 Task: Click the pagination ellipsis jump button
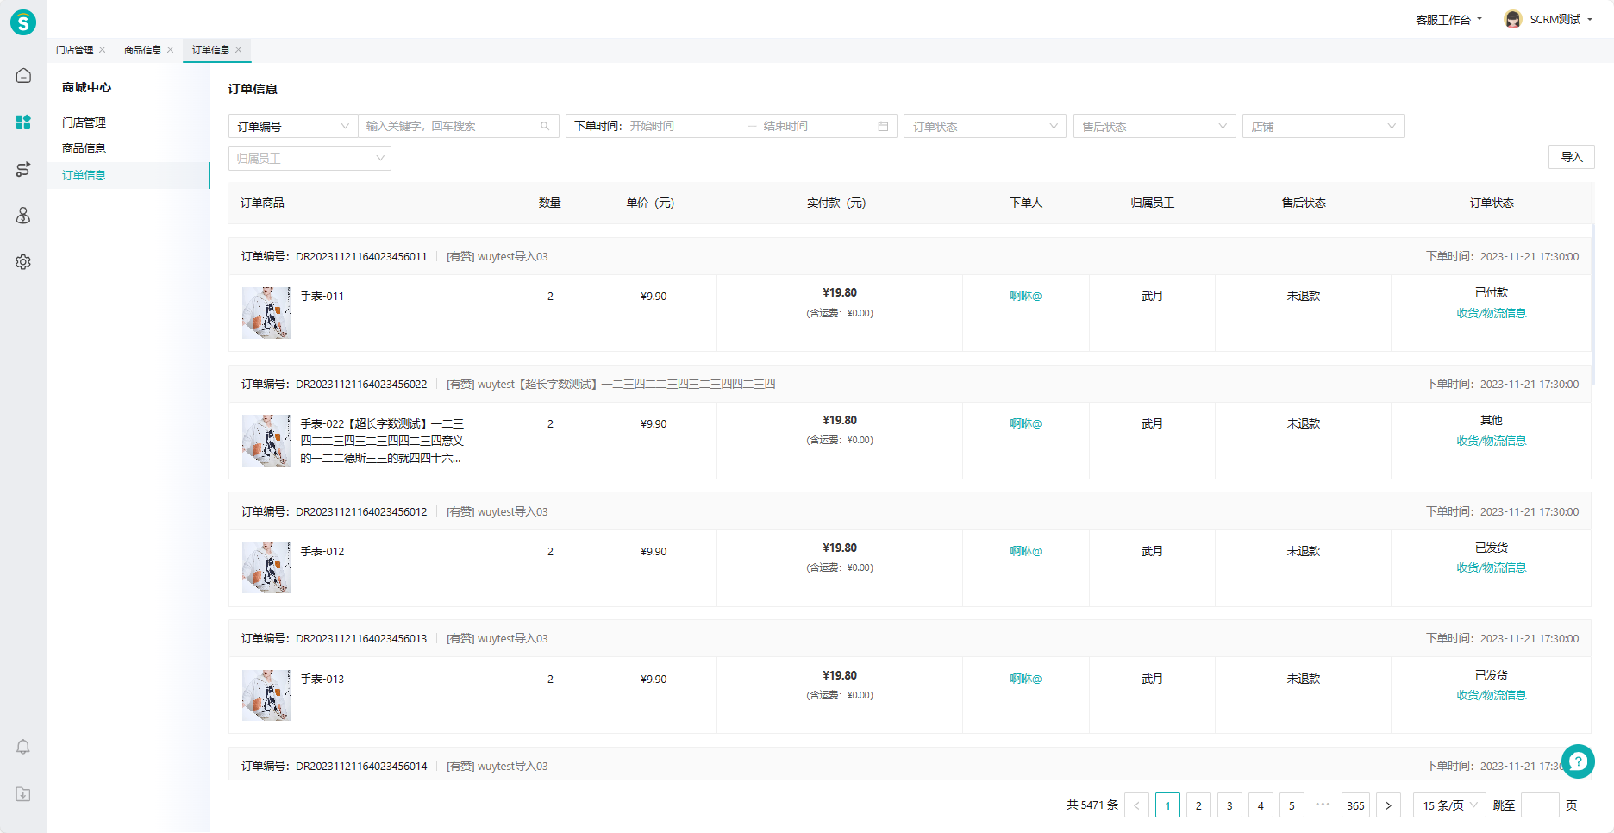pyautogui.click(x=1323, y=805)
